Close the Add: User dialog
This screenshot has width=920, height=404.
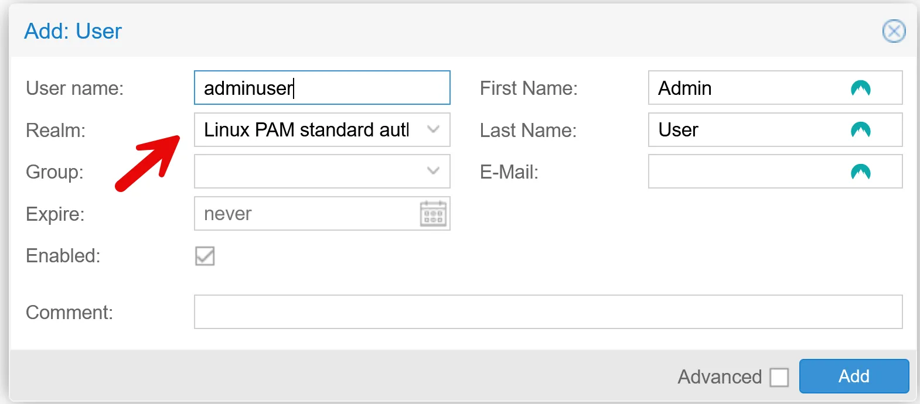pyautogui.click(x=894, y=31)
